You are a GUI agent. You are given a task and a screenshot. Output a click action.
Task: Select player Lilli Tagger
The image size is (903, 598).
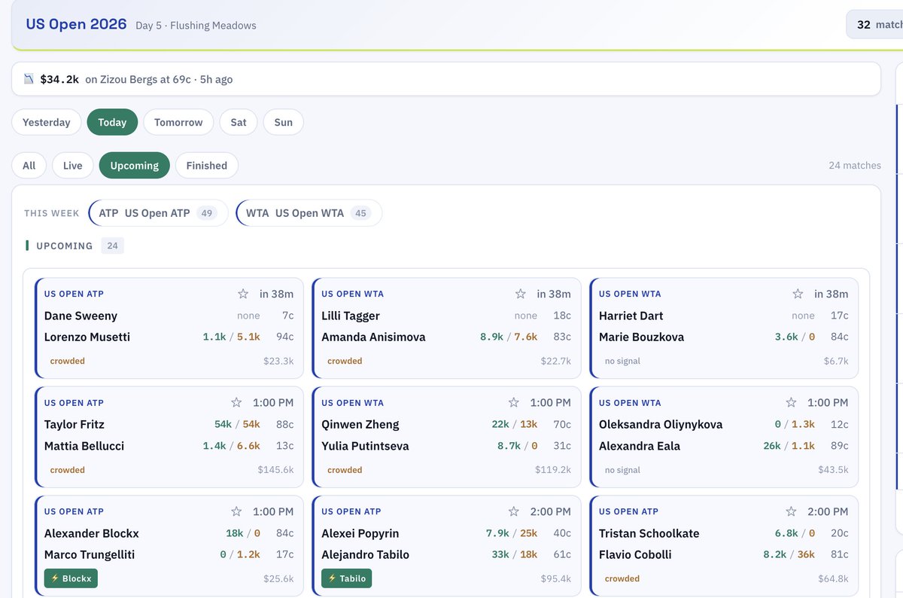click(x=351, y=316)
